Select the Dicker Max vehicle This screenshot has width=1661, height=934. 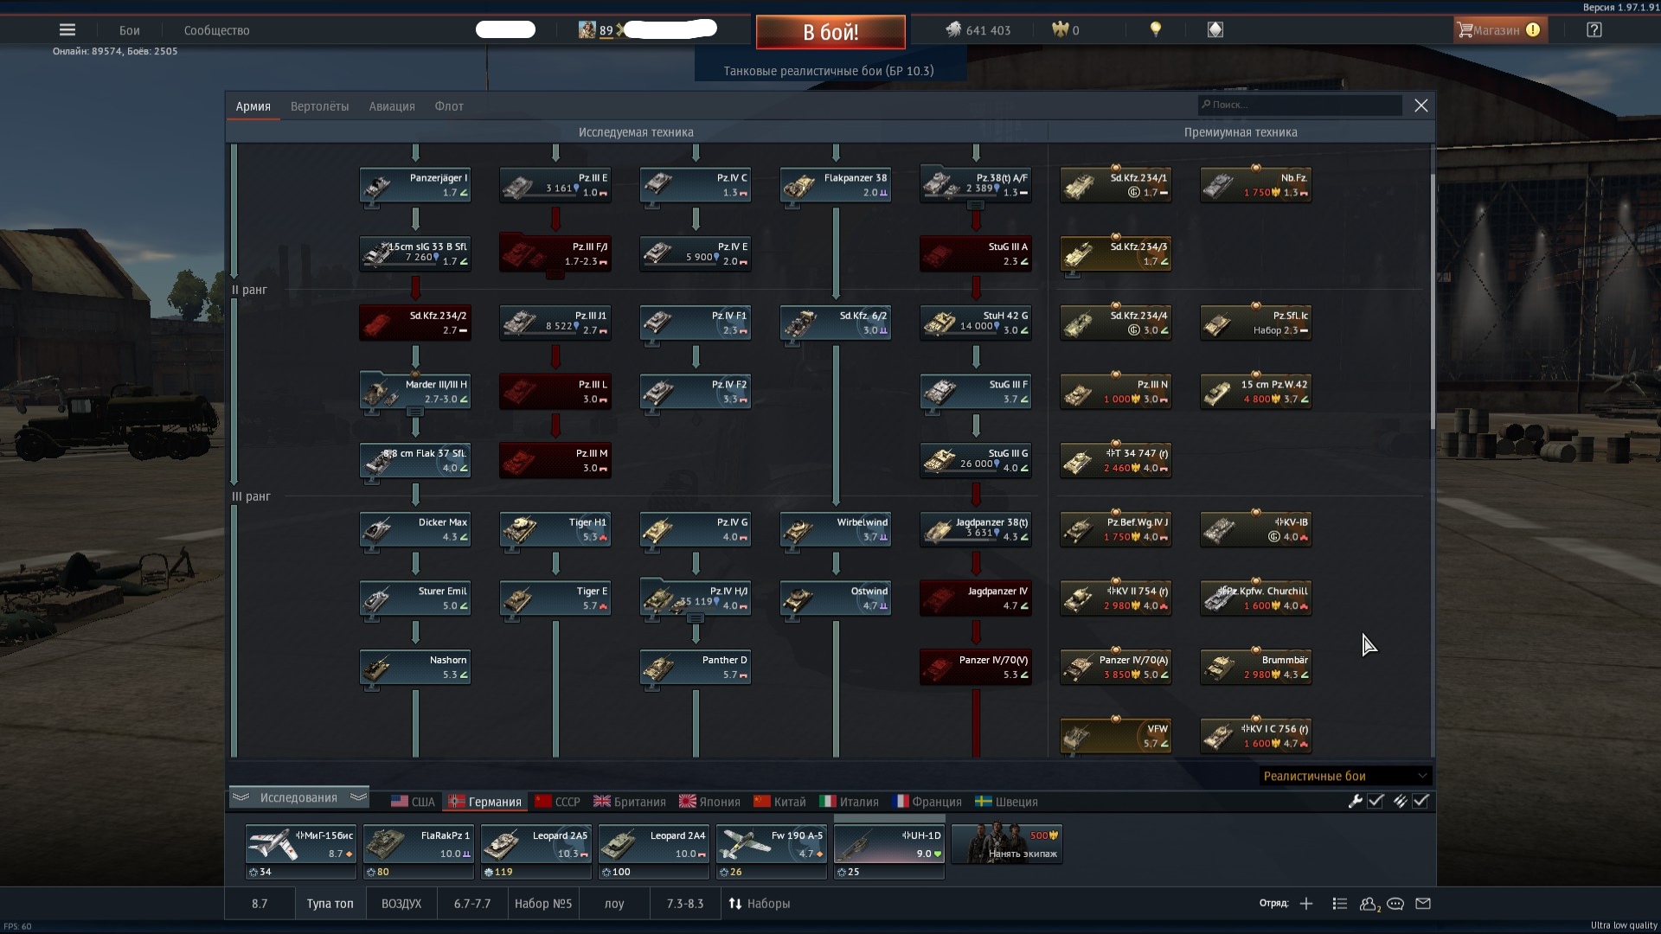[415, 529]
